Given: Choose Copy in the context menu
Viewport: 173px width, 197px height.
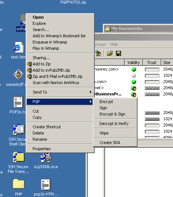Looking at the screenshot, I should pyautogui.click(x=60, y=117).
